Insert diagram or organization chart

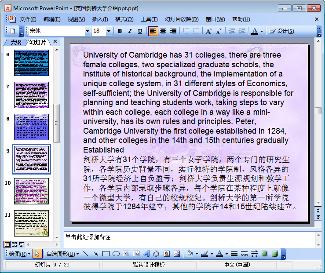(x=156, y=254)
